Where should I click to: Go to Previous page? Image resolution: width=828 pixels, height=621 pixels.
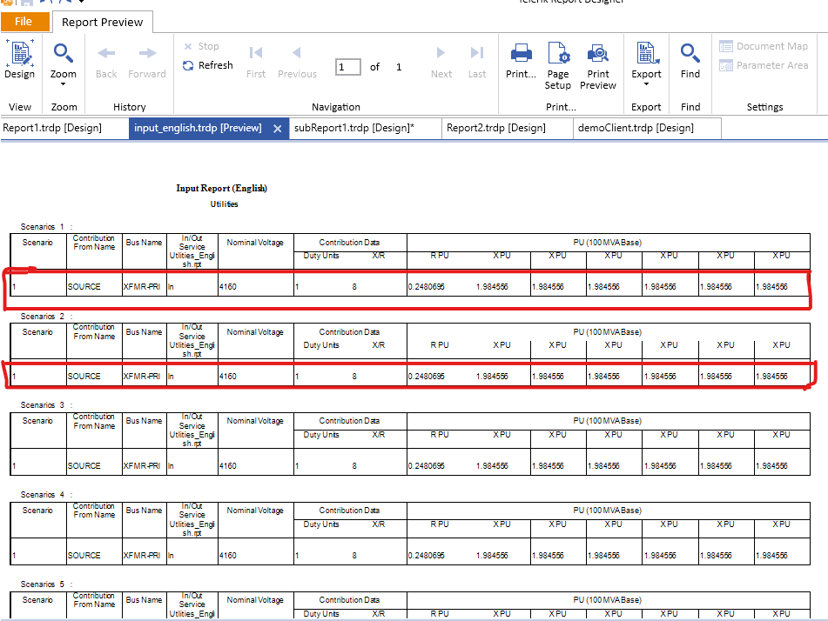pyautogui.click(x=297, y=61)
